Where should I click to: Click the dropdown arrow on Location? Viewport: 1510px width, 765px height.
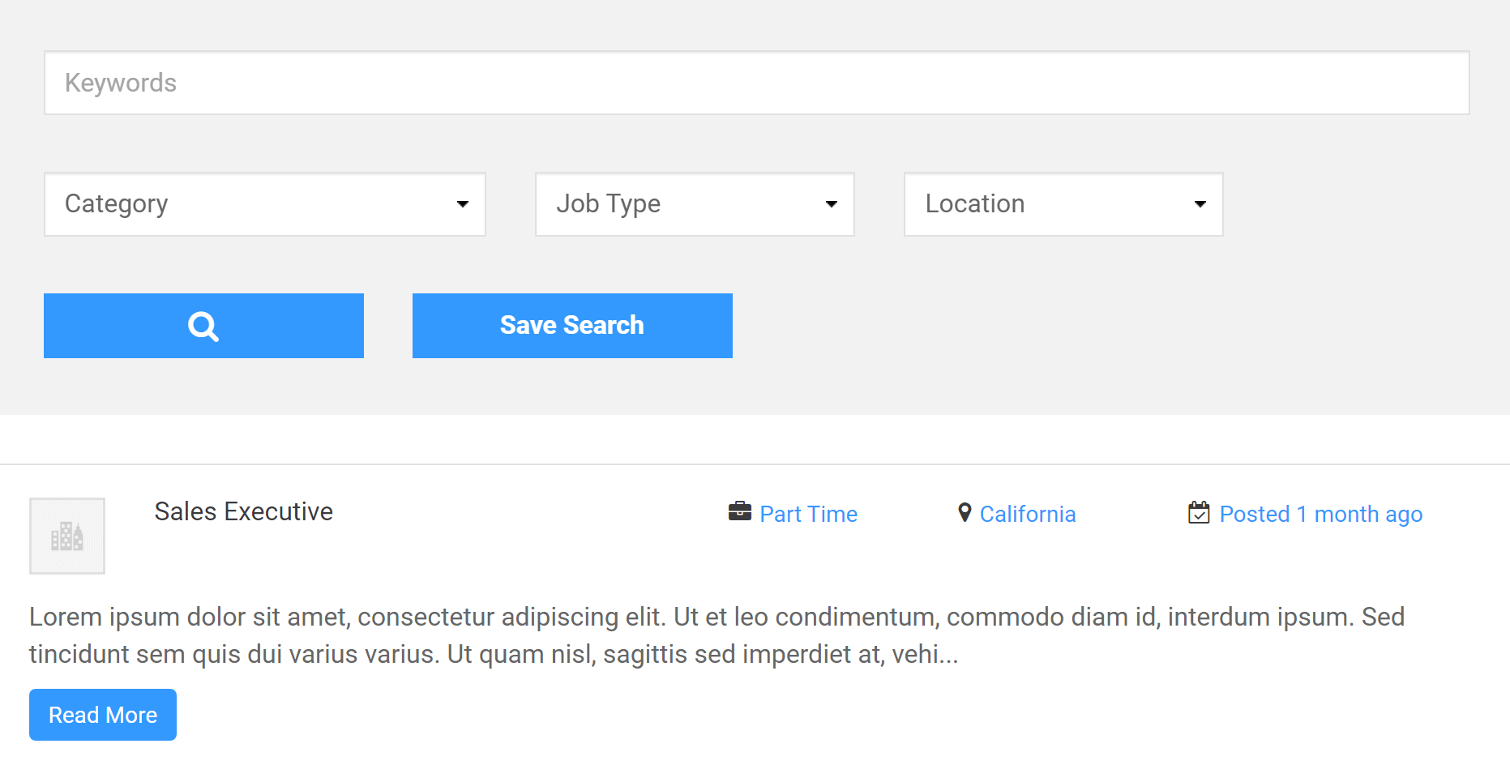1200,204
